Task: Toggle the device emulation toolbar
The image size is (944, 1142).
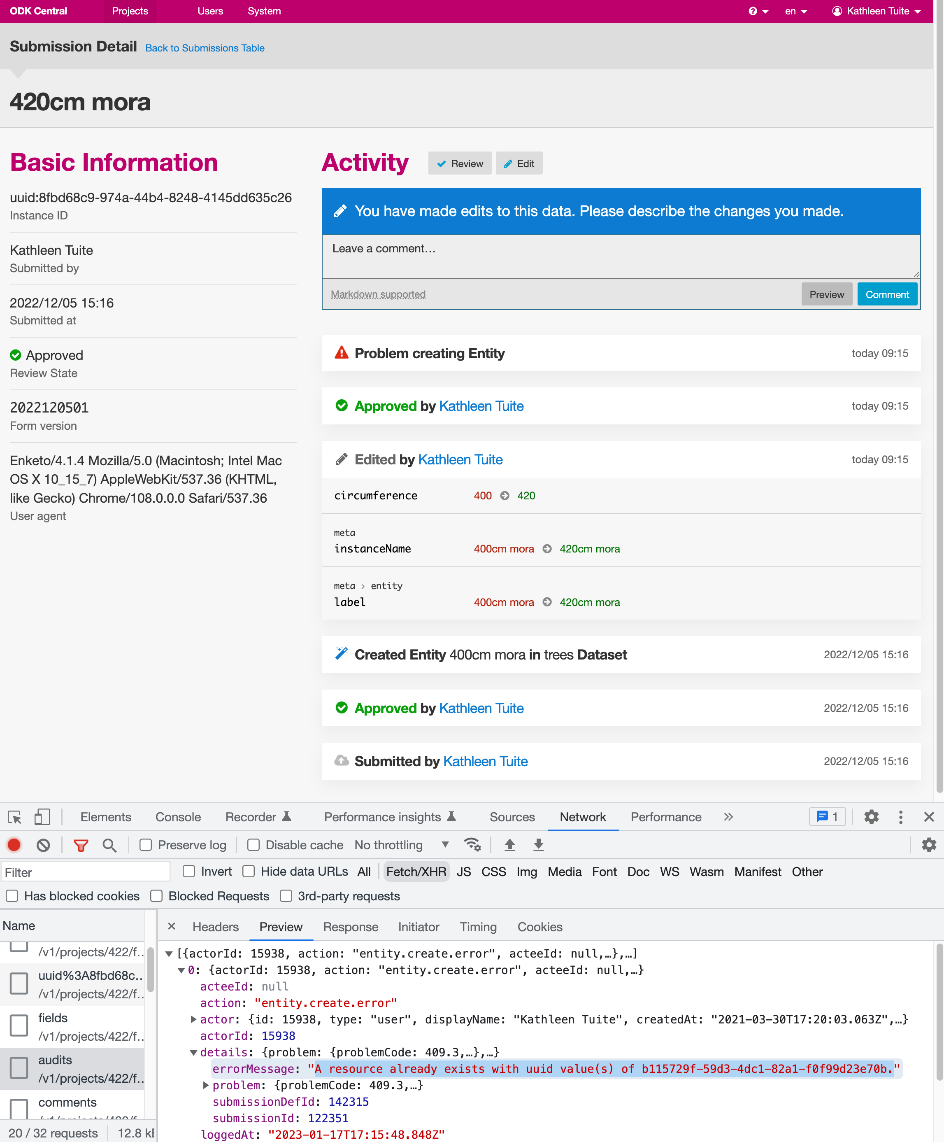Action: pos(42,817)
